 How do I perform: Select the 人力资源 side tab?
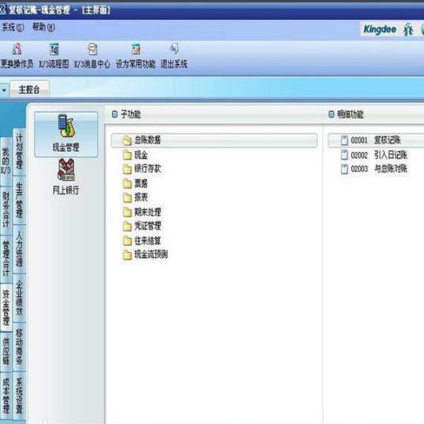(19, 248)
